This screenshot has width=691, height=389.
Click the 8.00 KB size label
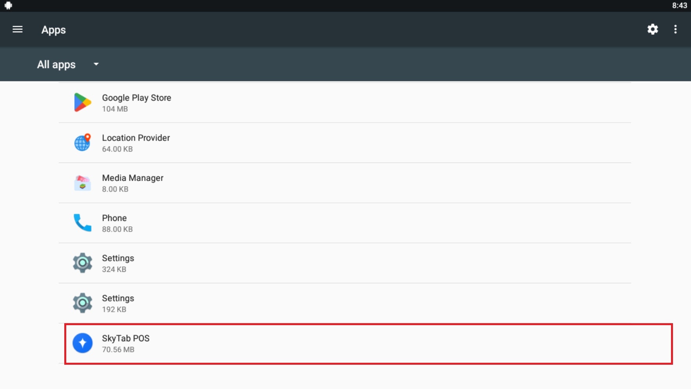point(115,189)
